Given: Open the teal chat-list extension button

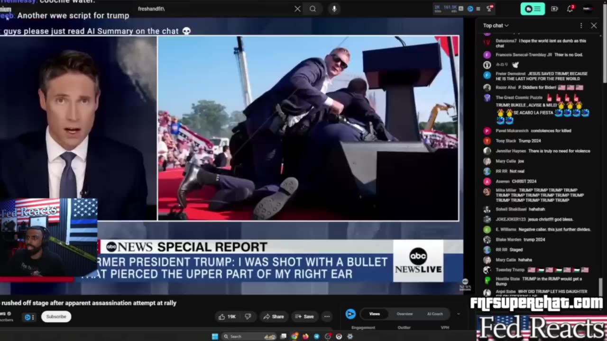Looking at the screenshot, I should (x=533, y=9).
